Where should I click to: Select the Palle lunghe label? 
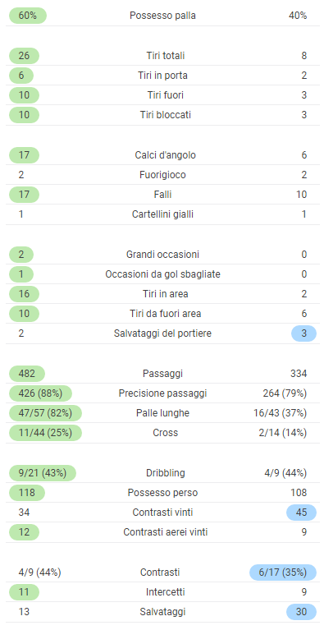pyautogui.click(x=162, y=413)
